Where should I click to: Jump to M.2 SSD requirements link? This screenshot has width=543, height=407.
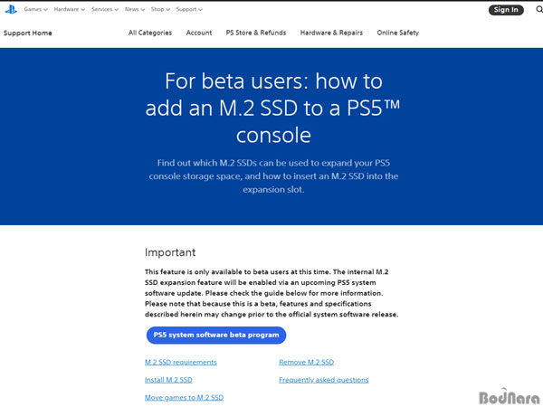181,363
